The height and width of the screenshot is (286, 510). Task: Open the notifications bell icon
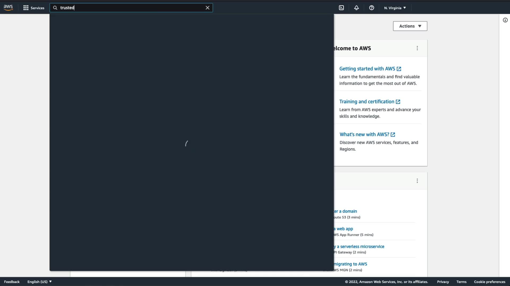pyautogui.click(x=356, y=8)
